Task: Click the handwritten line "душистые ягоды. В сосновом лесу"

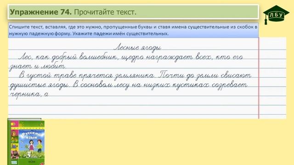Action: (x=129, y=85)
